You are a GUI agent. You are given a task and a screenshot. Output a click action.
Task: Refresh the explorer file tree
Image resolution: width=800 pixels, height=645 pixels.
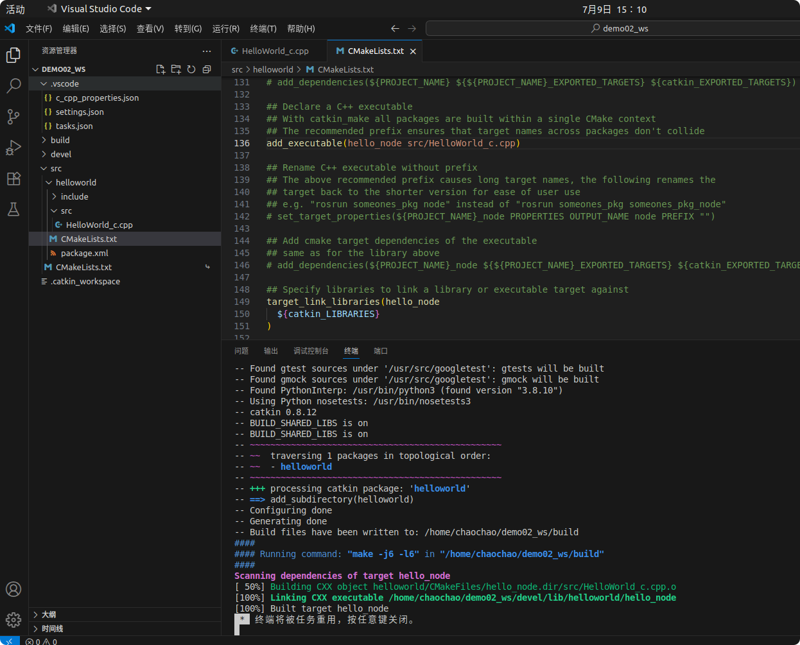(x=191, y=69)
